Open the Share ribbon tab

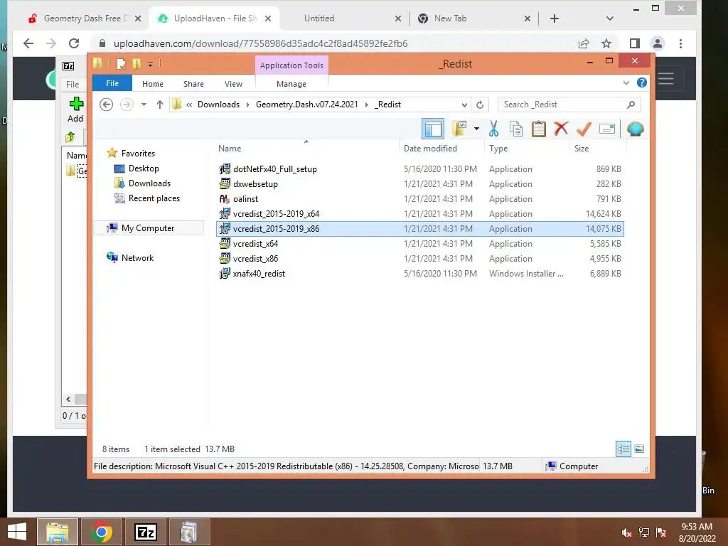(193, 84)
